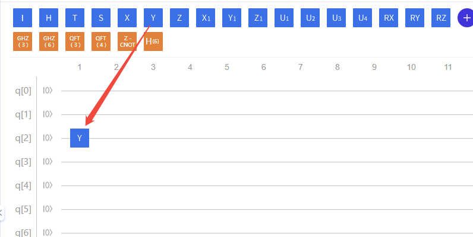473x237 pixels.
Task: Click the Y gate placed on q[2]
Action: pos(80,138)
